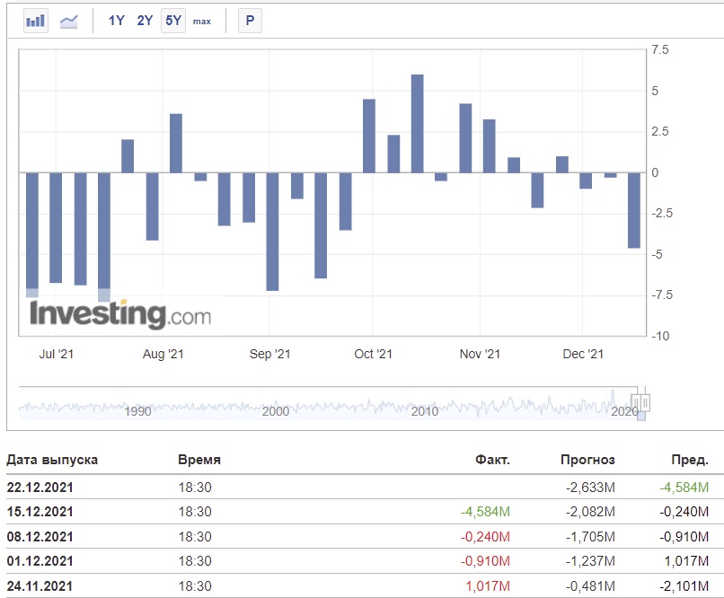Click the Факт. column header

492,460
